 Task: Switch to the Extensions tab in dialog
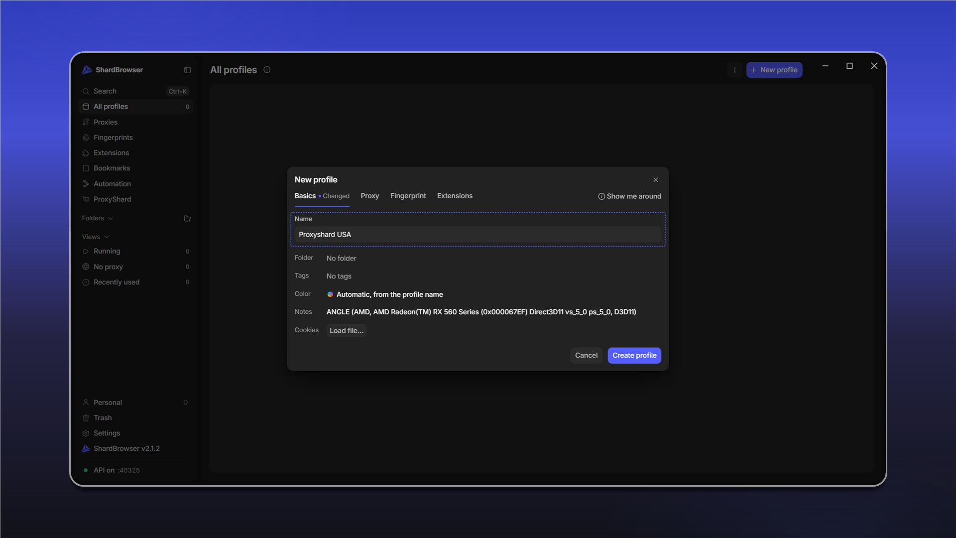[455, 196]
